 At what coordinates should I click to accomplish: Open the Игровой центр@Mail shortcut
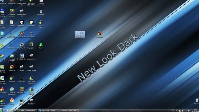(x=12, y=58)
